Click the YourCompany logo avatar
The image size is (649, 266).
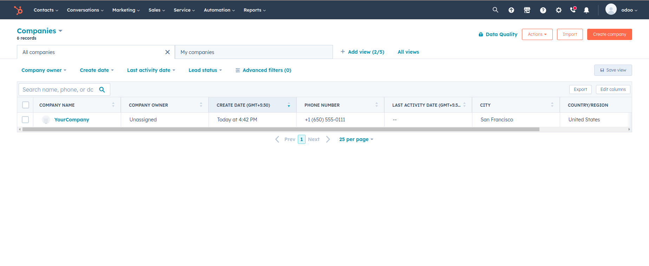point(46,120)
